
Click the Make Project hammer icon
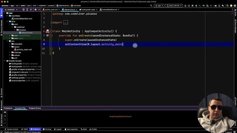click(151, 6)
